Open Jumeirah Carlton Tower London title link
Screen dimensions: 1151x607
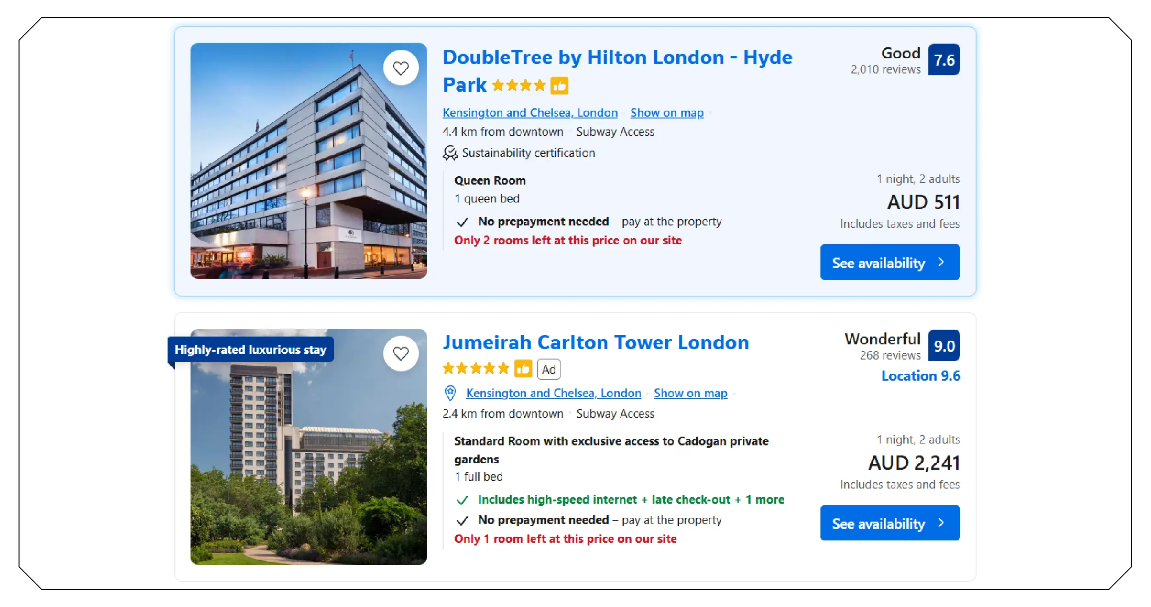(595, 343)
